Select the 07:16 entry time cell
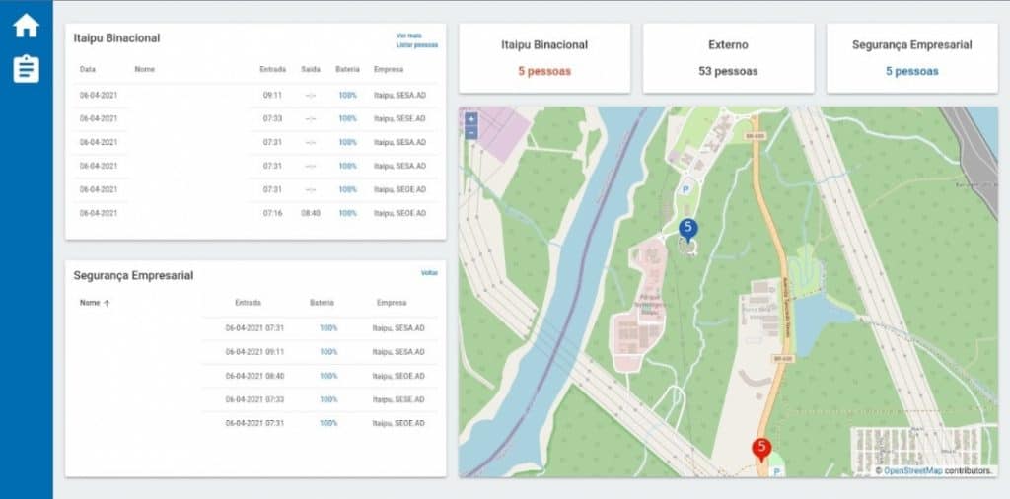The height and width of the screenshot is (499, 1010). (x=272, y=213)
